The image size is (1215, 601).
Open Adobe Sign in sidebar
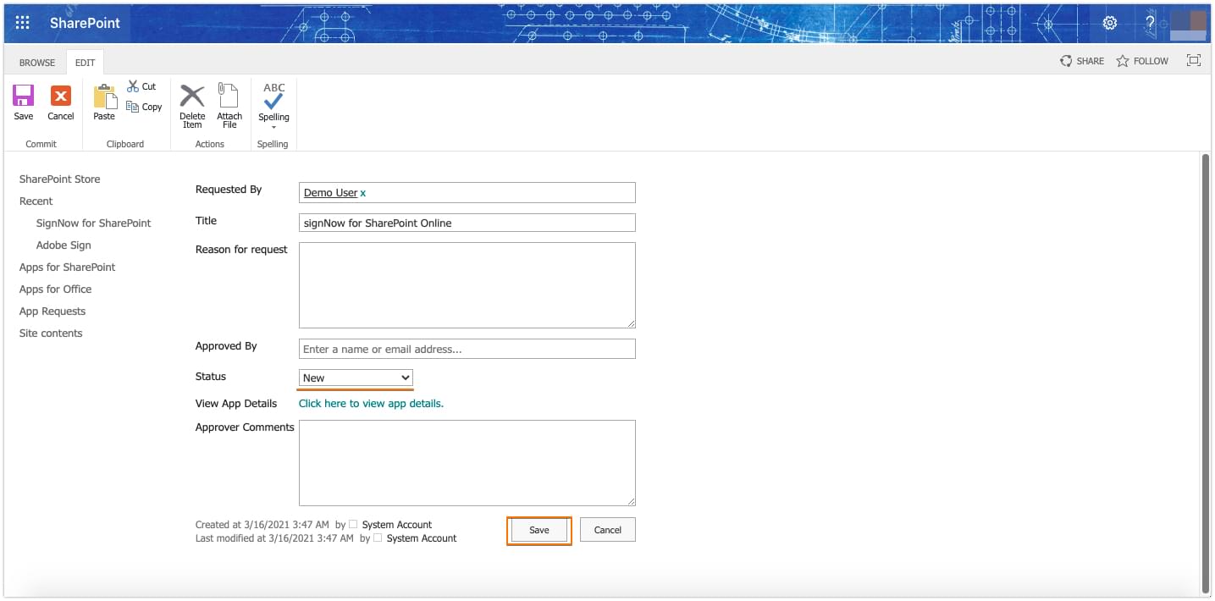pos(64,245)
